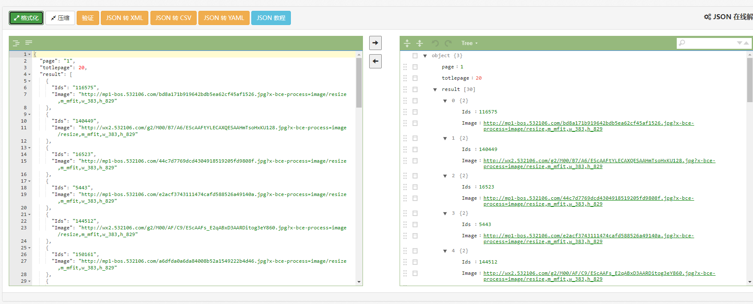Go to the previous search result arrow
753x304 pixels.
click(746, 43)
